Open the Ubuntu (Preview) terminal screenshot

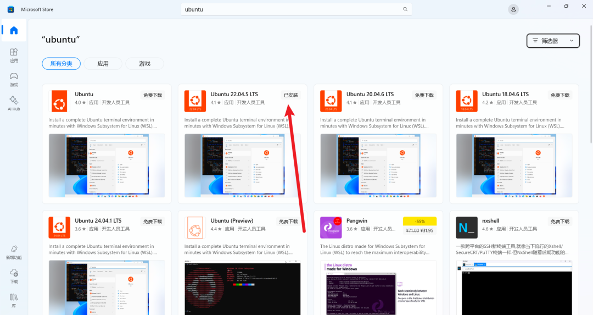click(x=243, y=288)
